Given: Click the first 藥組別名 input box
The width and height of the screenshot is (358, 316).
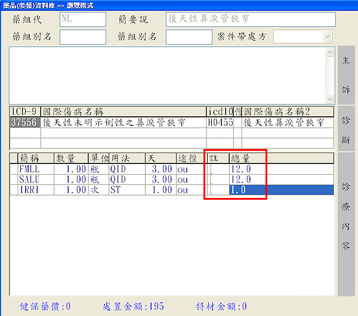Looking at the screenshot, I should pos(83,37).
